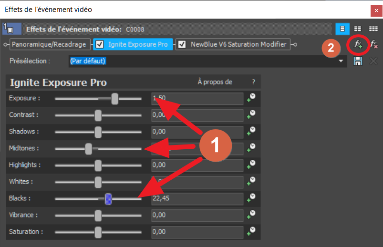Image resolution: width=383 pixels, height=247 pixels.
Task: Click the Blacks slider handle
Action: tap(108, 199)
